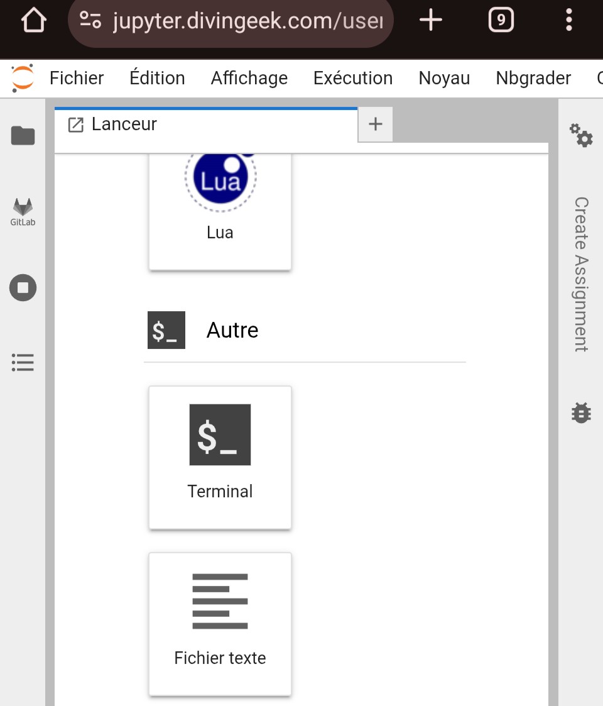Open the Édition menu
The width and height of the screenshot is (603, 706).
[157, 78]
